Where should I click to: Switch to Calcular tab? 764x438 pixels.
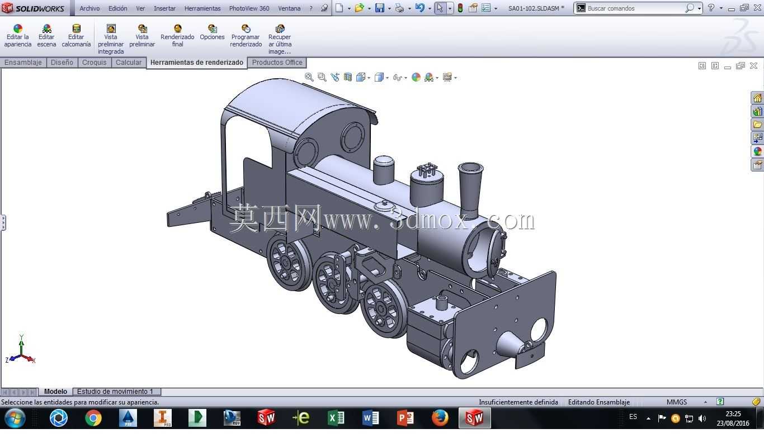tap(129, 63)
